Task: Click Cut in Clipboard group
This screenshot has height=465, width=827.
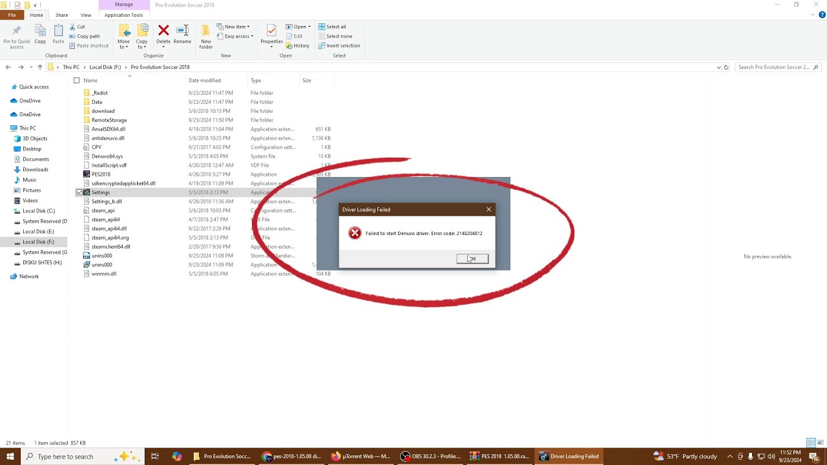Action: point(76,27)
